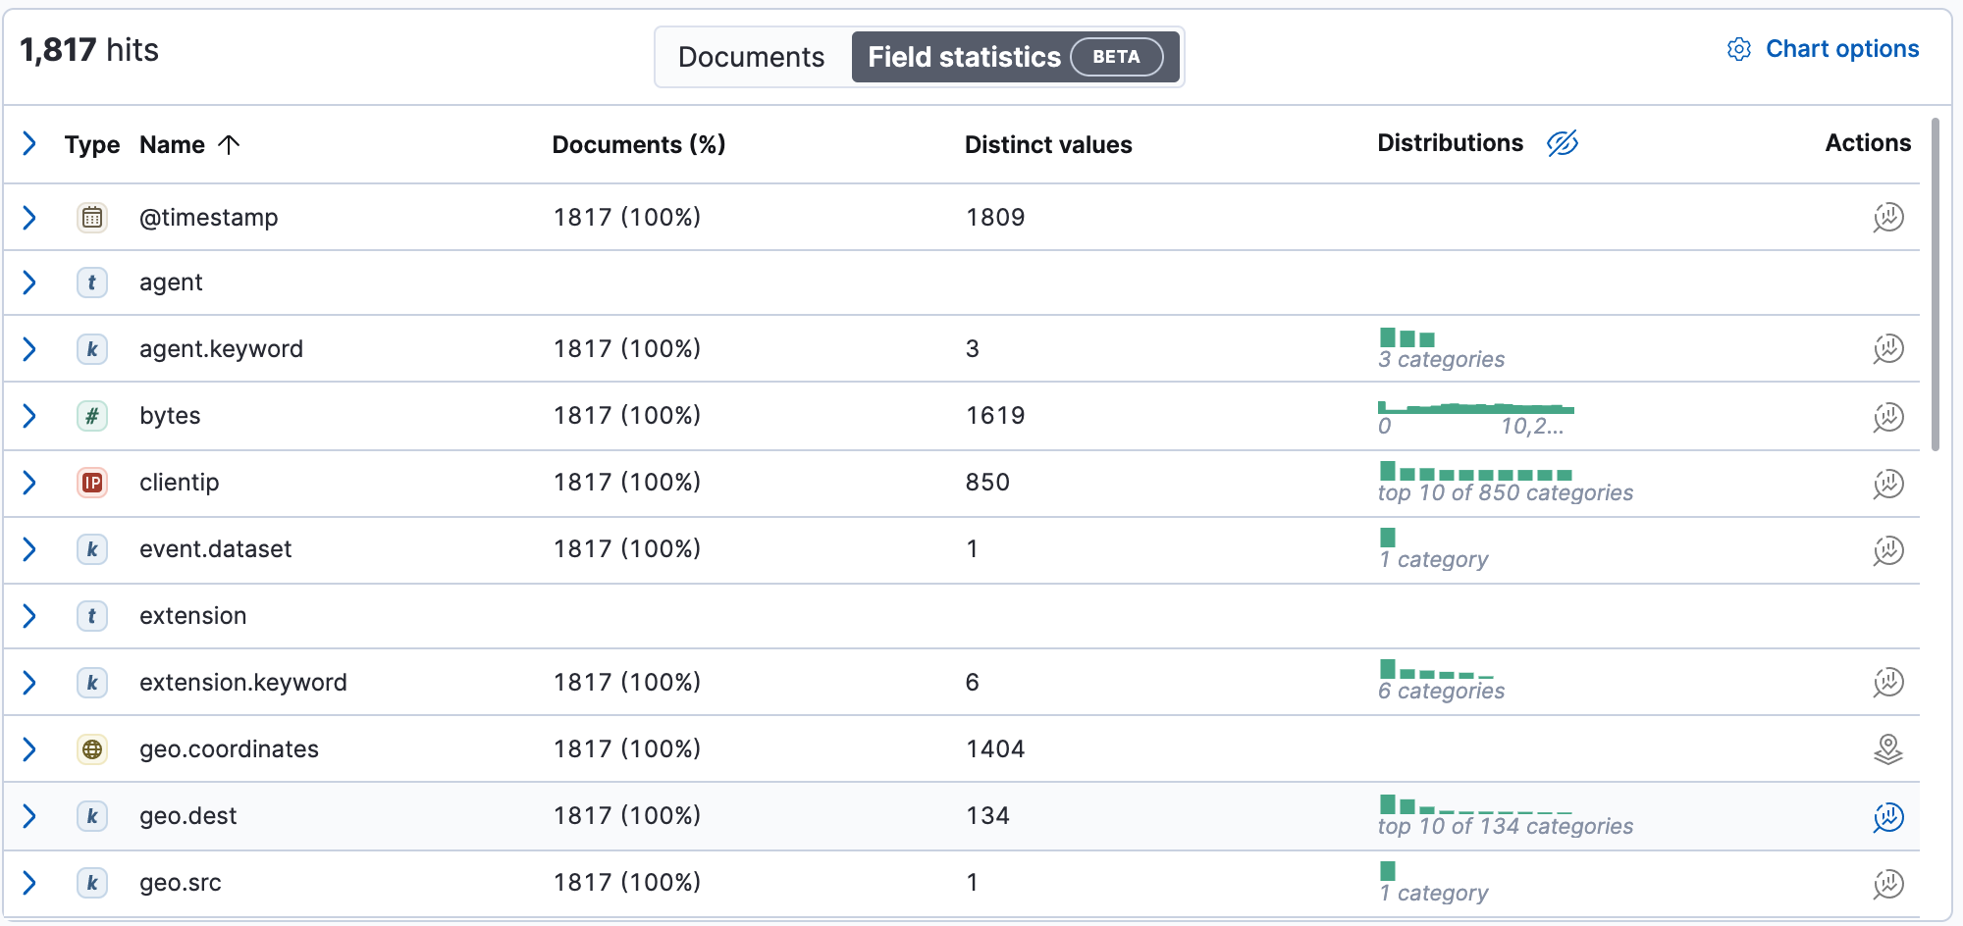The height and width of the screenshot is (926, 1963).
Task: Expand all rows with the header chevron
Action: click(29, 144)
